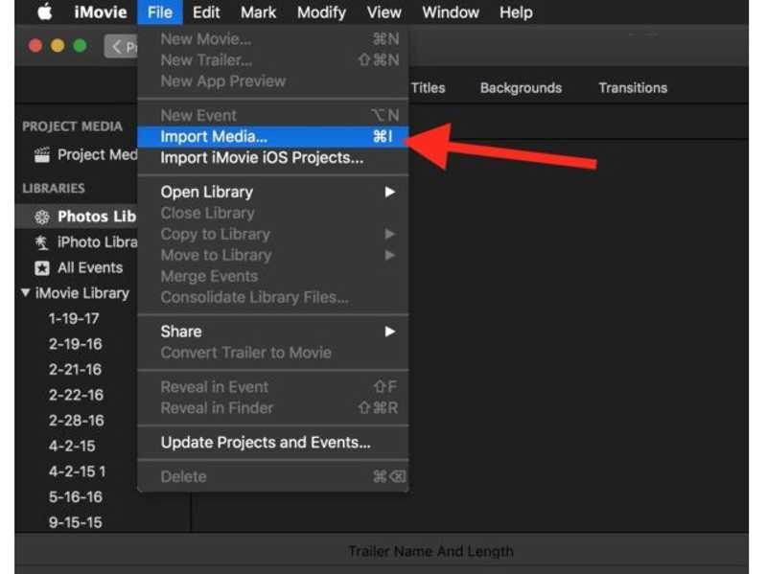Click the Trailer Name And Length label
The image size is (767, 574).
pos(430,552)
